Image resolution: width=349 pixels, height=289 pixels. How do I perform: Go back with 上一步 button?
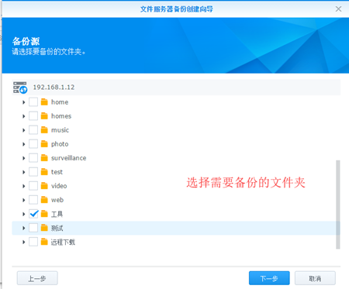[37, 278]
